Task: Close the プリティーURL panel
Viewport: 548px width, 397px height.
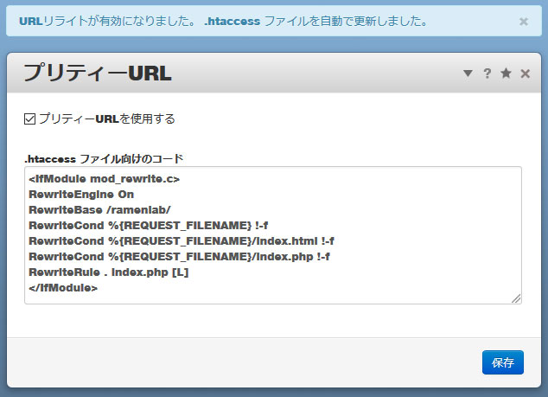Action: tap(526, 74)
